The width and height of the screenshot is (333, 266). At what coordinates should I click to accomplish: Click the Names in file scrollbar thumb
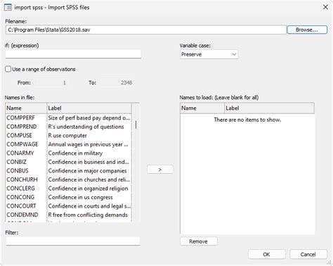point(136,125)
